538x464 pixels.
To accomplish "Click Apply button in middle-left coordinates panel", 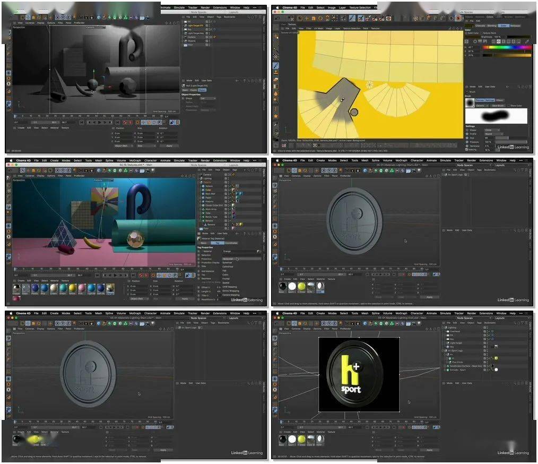I will click(x=185, y=299).
